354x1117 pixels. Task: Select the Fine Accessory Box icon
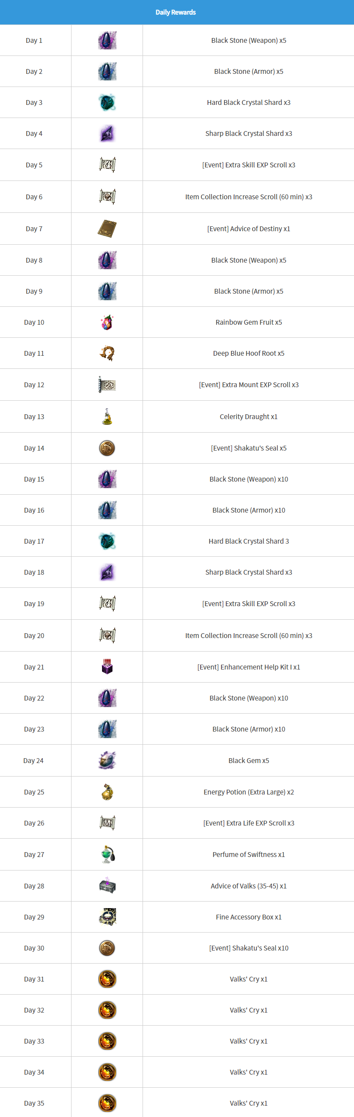tap(107, 917)
